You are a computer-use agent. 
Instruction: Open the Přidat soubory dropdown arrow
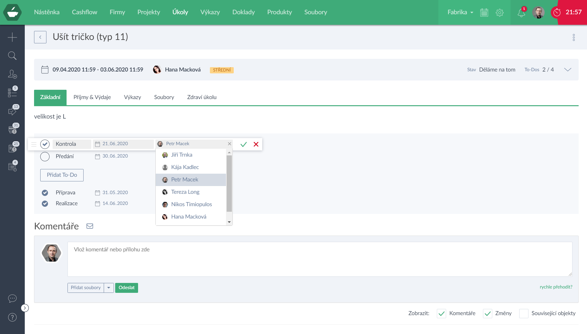109,288
